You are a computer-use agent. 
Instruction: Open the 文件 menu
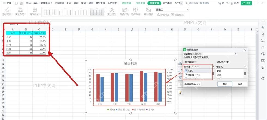coord(7,3)
